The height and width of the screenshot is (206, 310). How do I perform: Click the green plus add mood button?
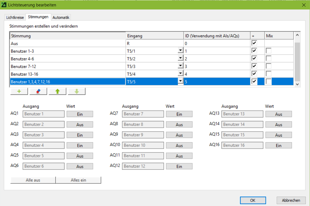pos(19,92)
